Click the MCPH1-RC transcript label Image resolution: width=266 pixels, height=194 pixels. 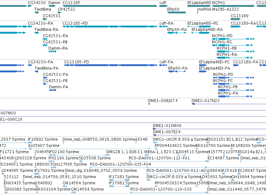[x=222, y=42]
